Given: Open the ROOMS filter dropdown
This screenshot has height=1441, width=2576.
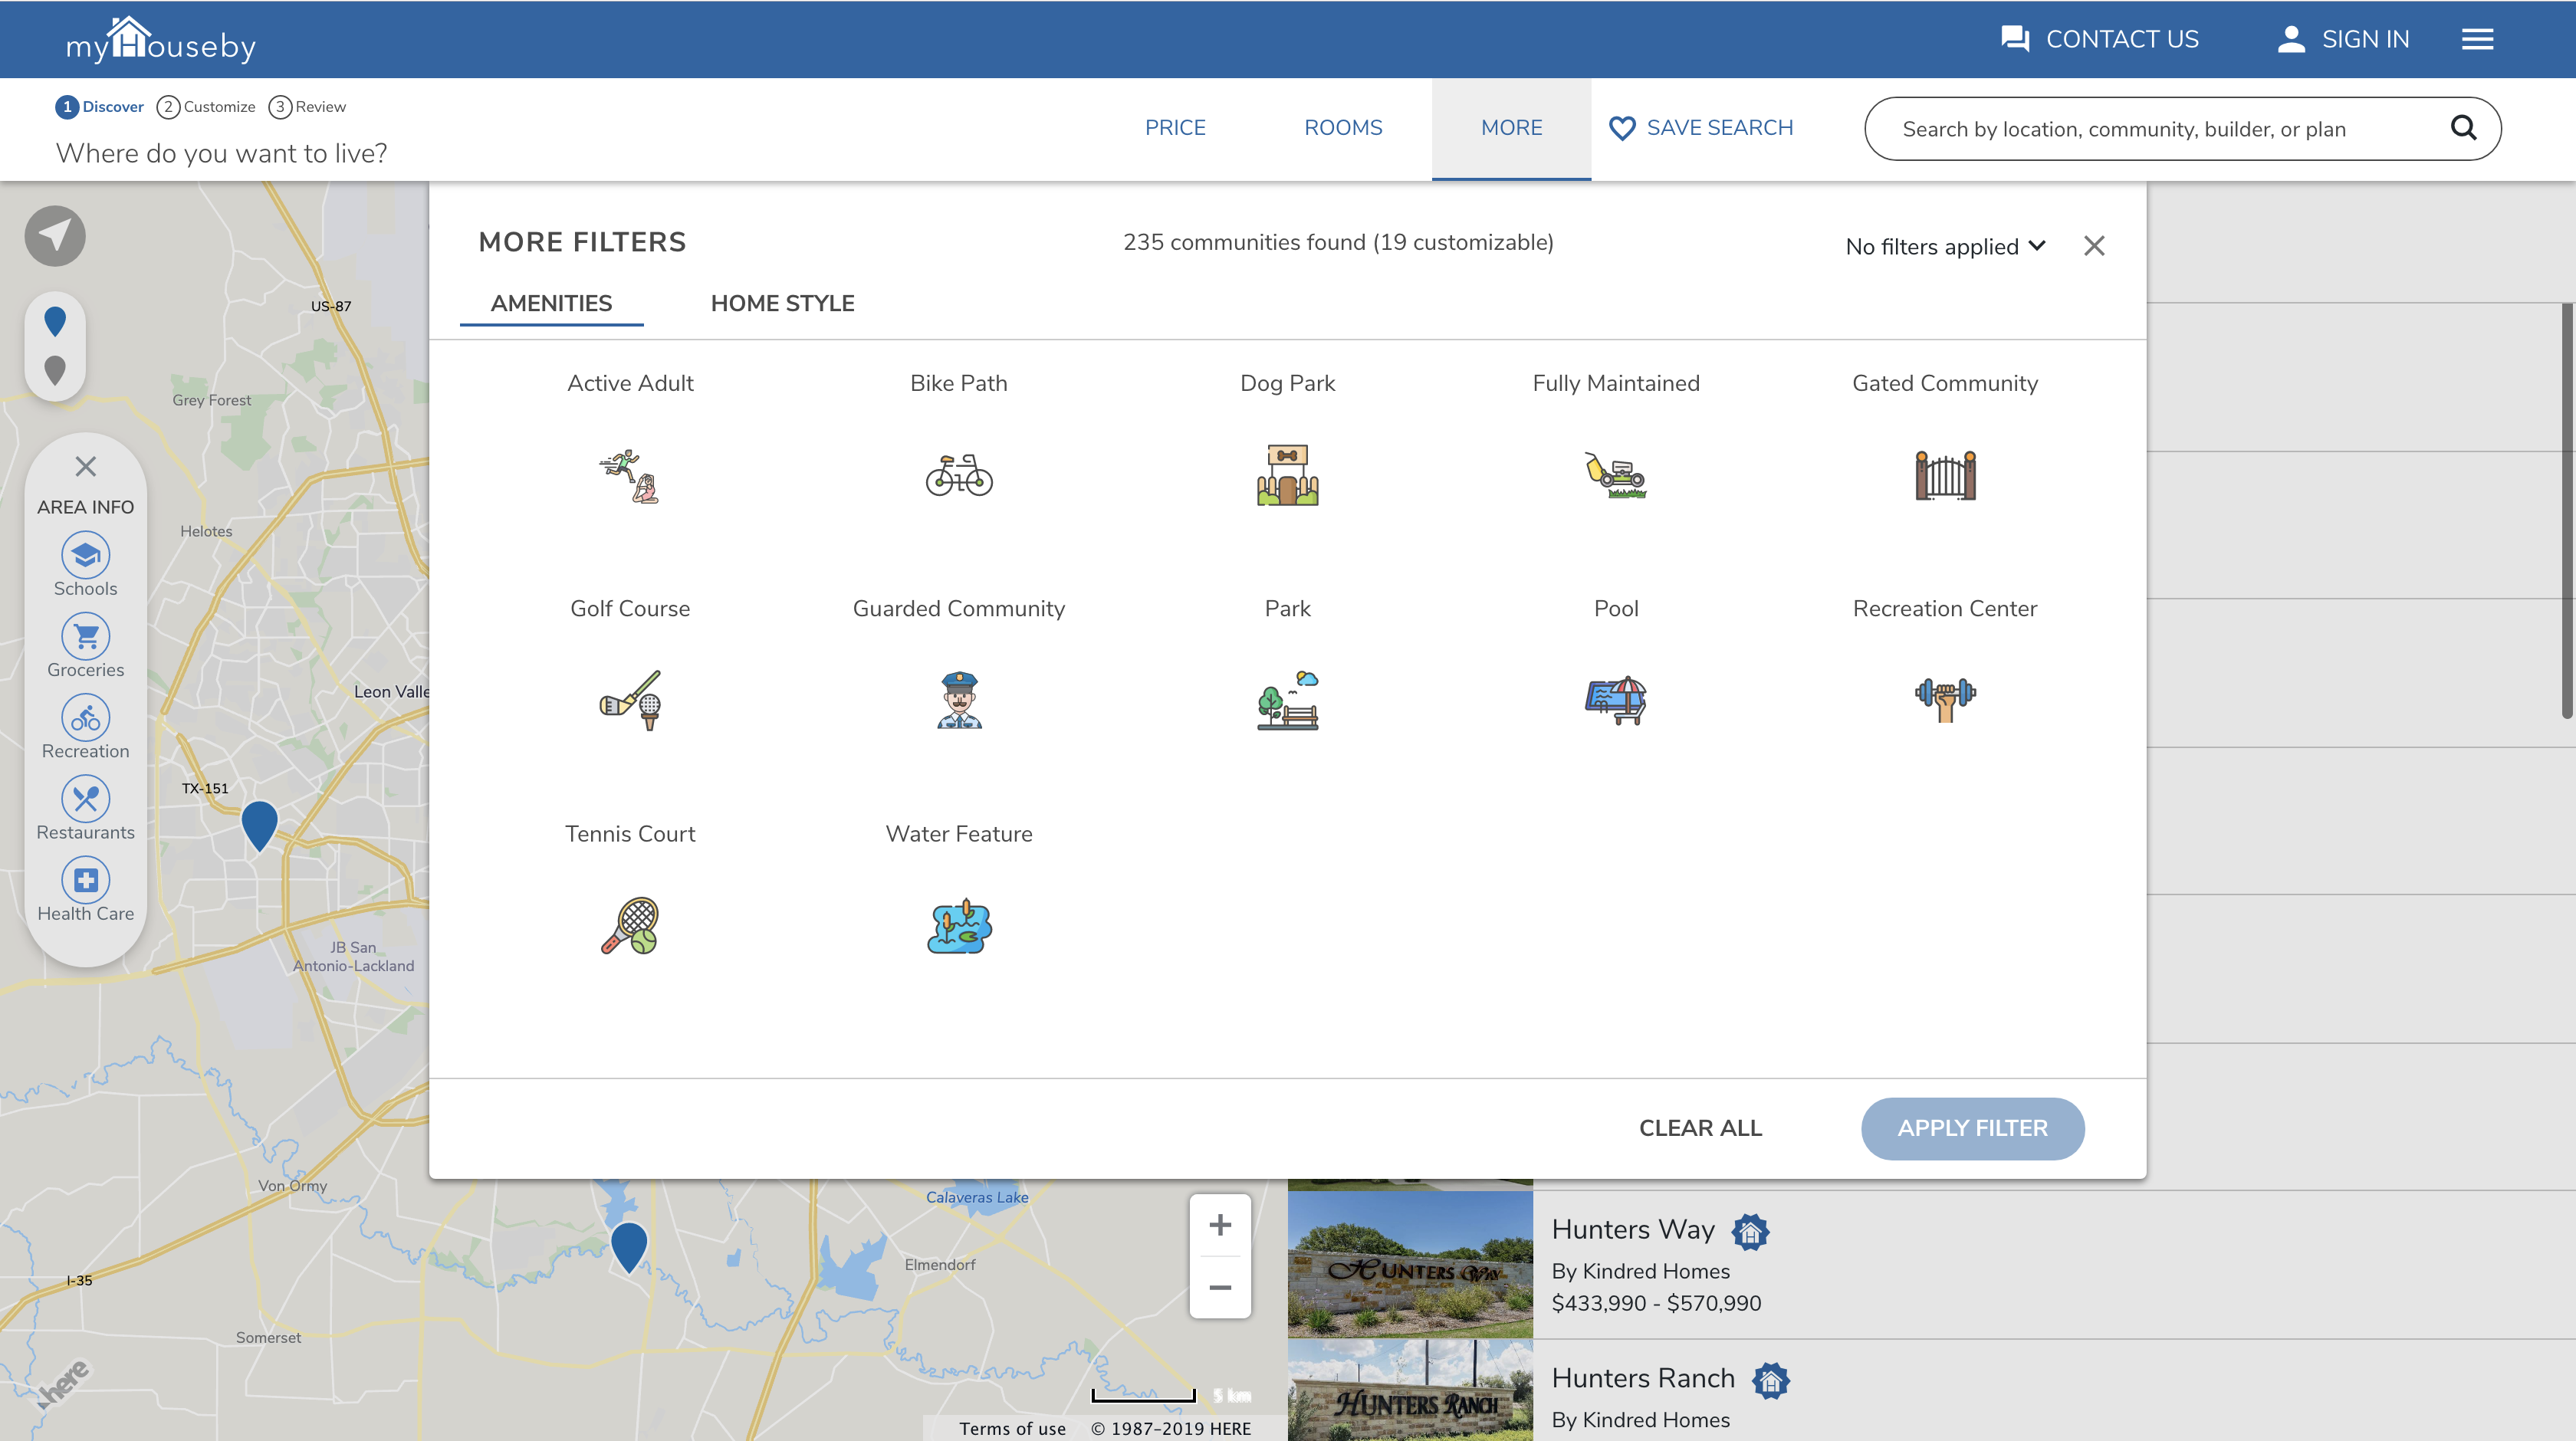Looking at the screenshot, I should [1343, 128].
